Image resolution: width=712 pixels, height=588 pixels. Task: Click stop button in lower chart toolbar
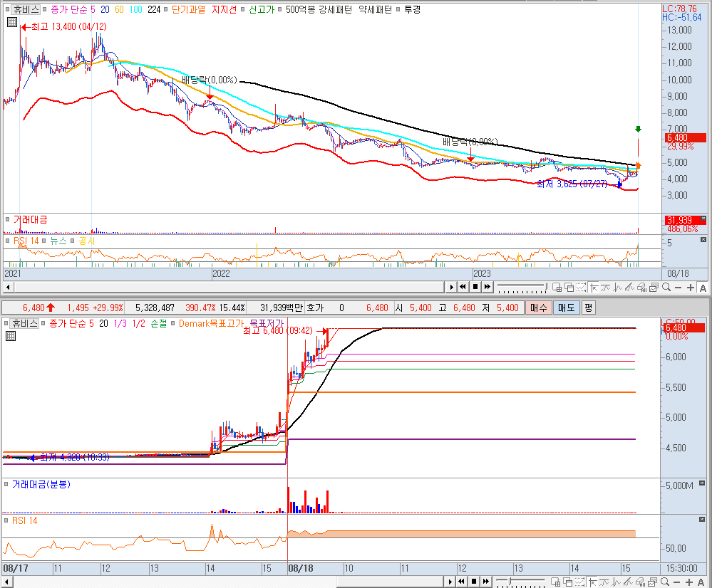474,582
